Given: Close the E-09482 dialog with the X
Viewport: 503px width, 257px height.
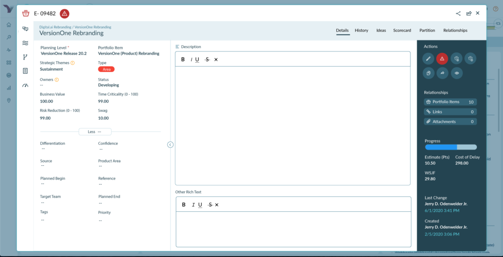Looking at the screenshot, I should [477, 13].
